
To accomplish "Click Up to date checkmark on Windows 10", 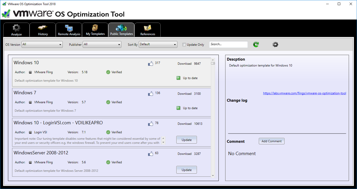I will [178, 78].
